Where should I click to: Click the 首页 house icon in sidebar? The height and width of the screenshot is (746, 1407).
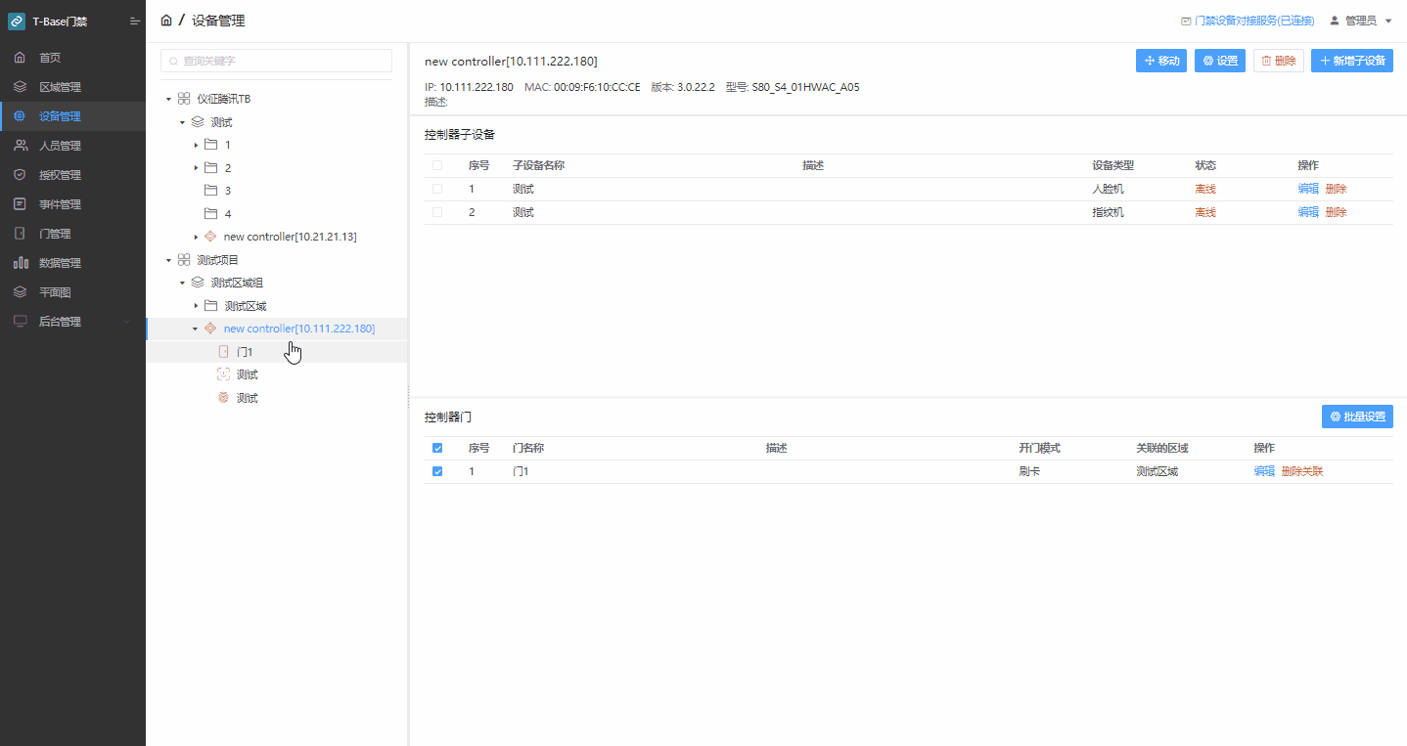pos(20,58)
